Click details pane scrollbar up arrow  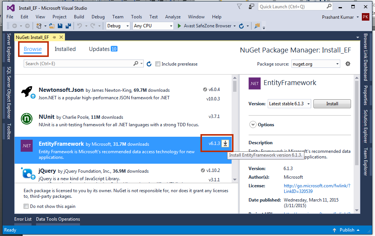pyautogui.click(x=357, y=78)
